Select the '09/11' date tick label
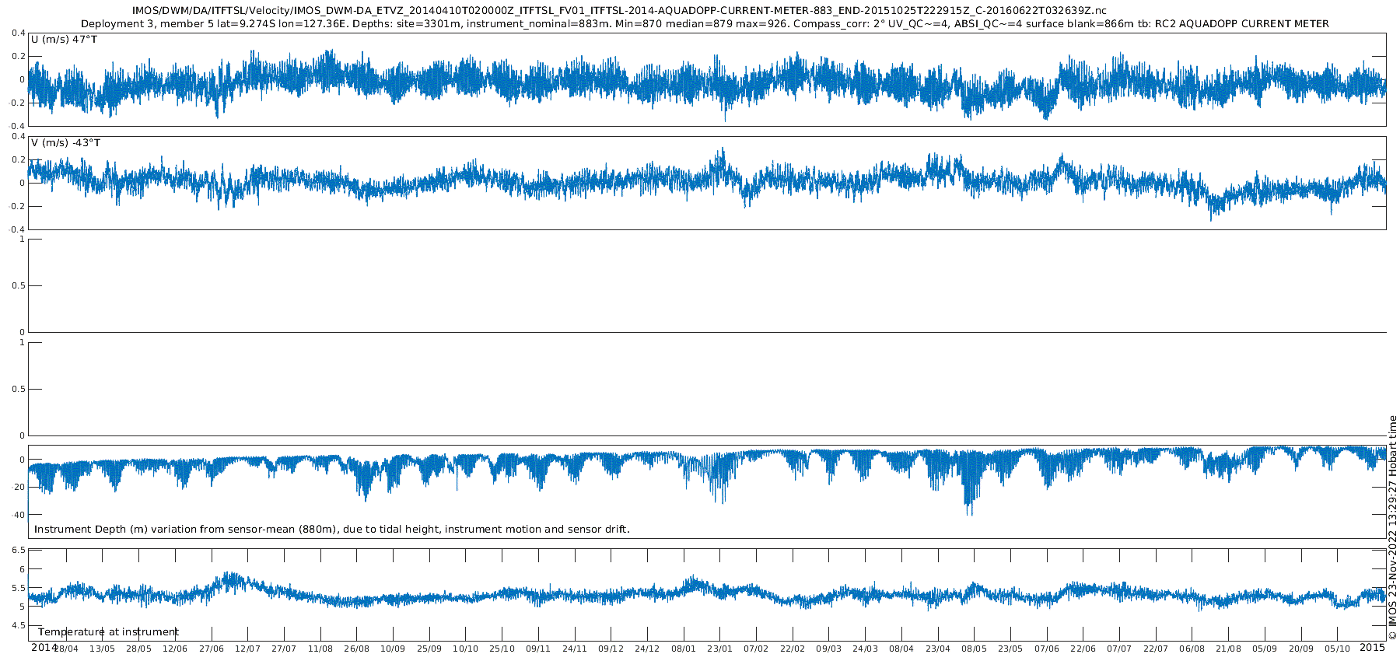Image resolution: width=1400 pixels, height=661 pixels. point(538,649)
